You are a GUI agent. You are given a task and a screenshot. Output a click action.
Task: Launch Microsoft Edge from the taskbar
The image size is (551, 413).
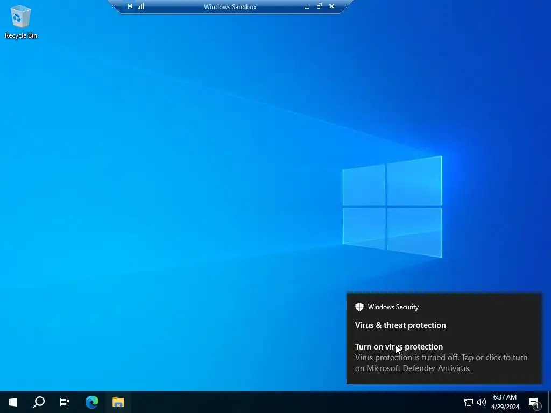click(92, 402)
